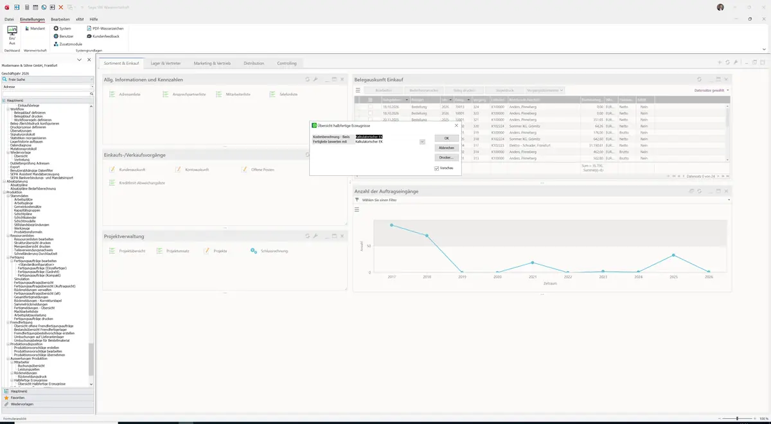Click the Drucker... button

(447, 157)
